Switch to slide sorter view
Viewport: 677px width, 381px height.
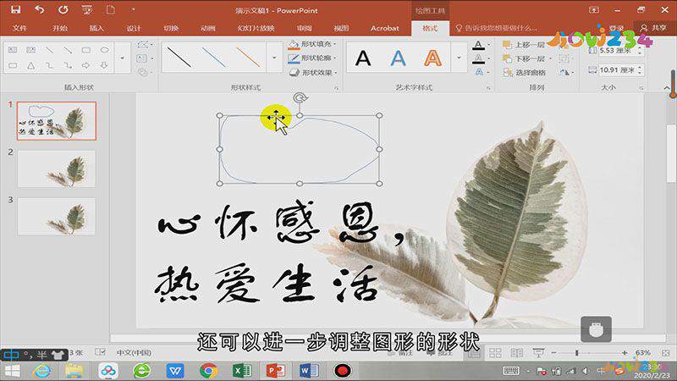[495, 353]
